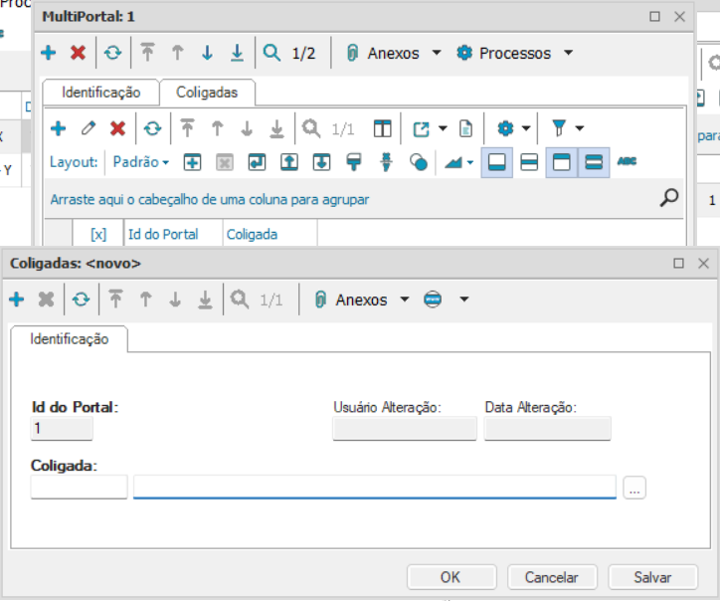The height and width of the screenshot is (601, 720).
Task: Click the Coligada code input field
Action: tap(80, 488)
